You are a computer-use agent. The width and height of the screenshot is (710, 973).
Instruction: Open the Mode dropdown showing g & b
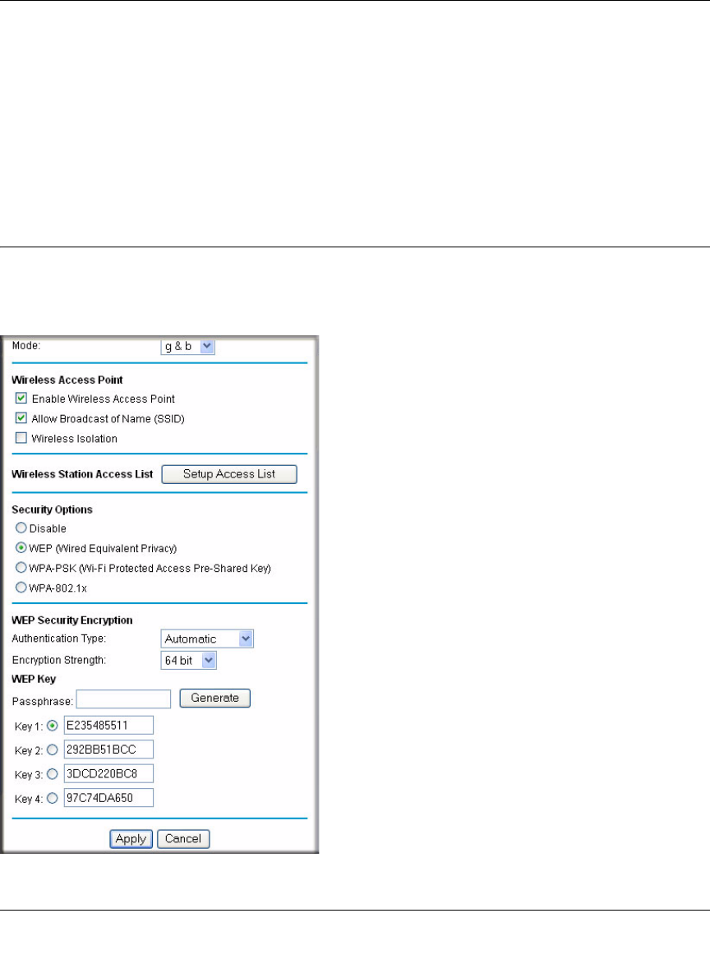tap(187, 346)
